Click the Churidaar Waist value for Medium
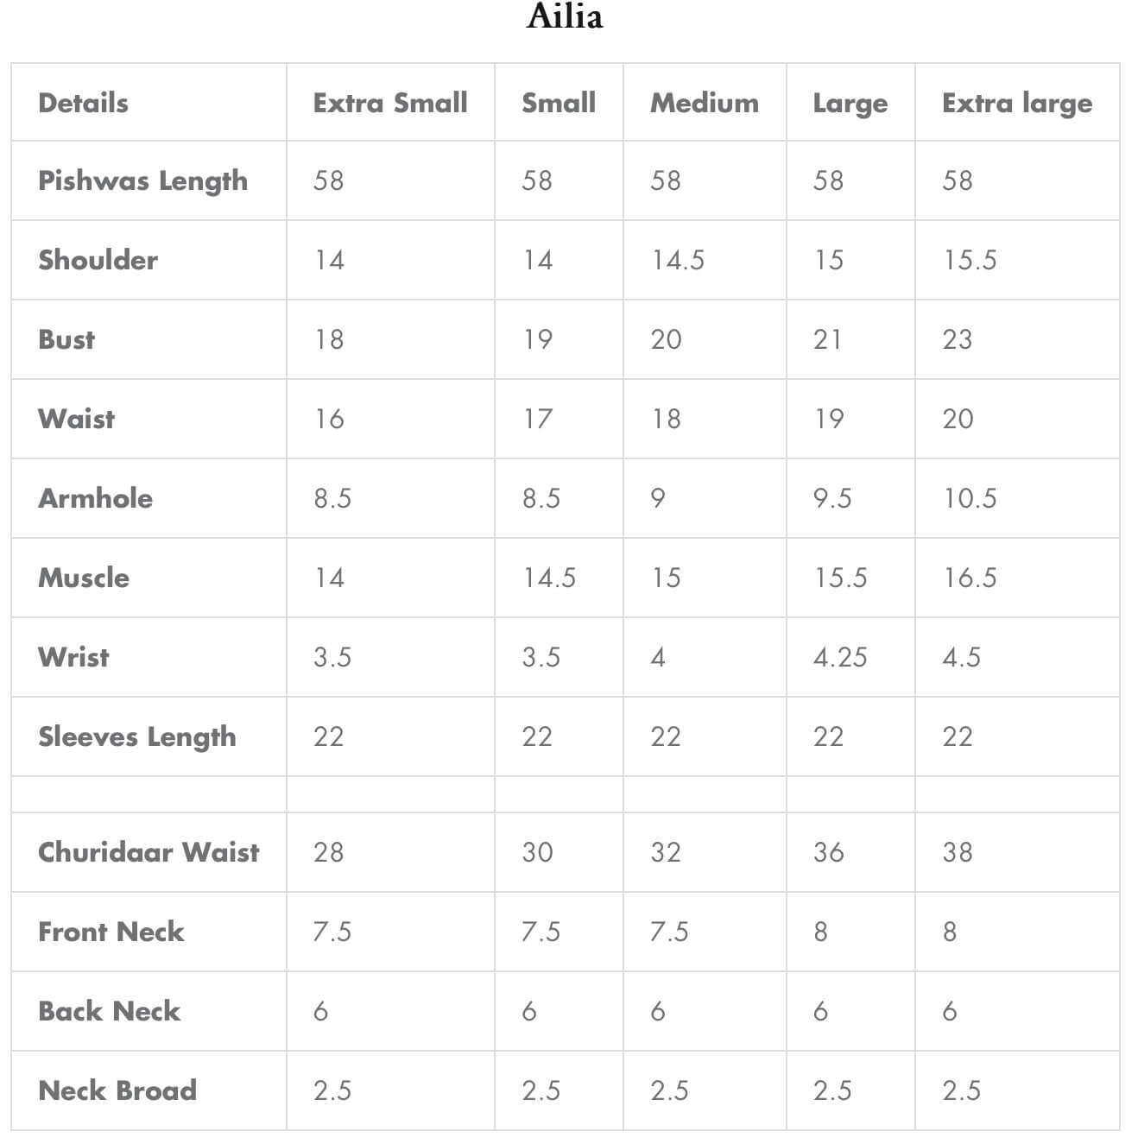The image size is (1138, 1144). (x=666, y=852)
